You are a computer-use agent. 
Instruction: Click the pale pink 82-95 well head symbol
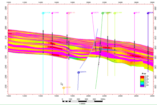pos(69,13)
